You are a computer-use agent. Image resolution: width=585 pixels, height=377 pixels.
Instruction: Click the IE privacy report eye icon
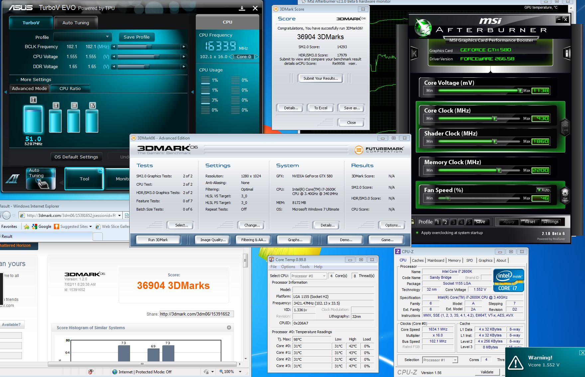pyautogui.click(x=91, y=372)
